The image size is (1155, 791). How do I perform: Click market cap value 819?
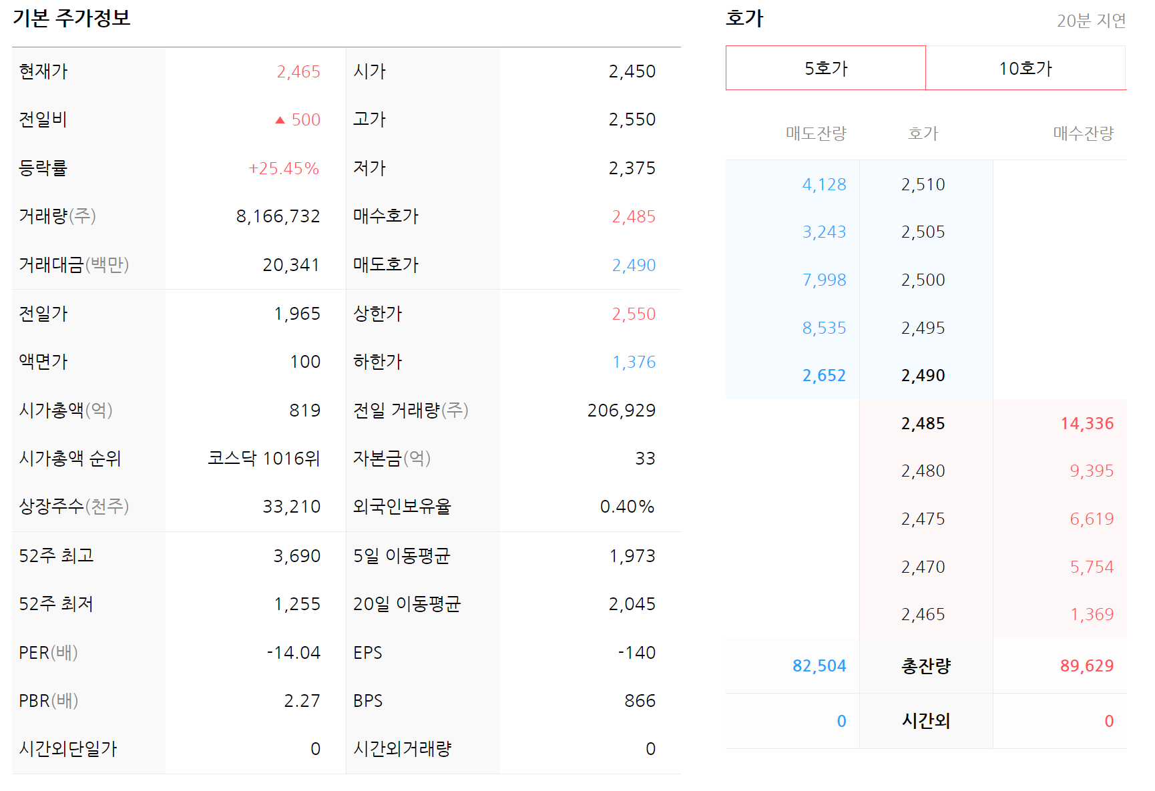(305, 411)
